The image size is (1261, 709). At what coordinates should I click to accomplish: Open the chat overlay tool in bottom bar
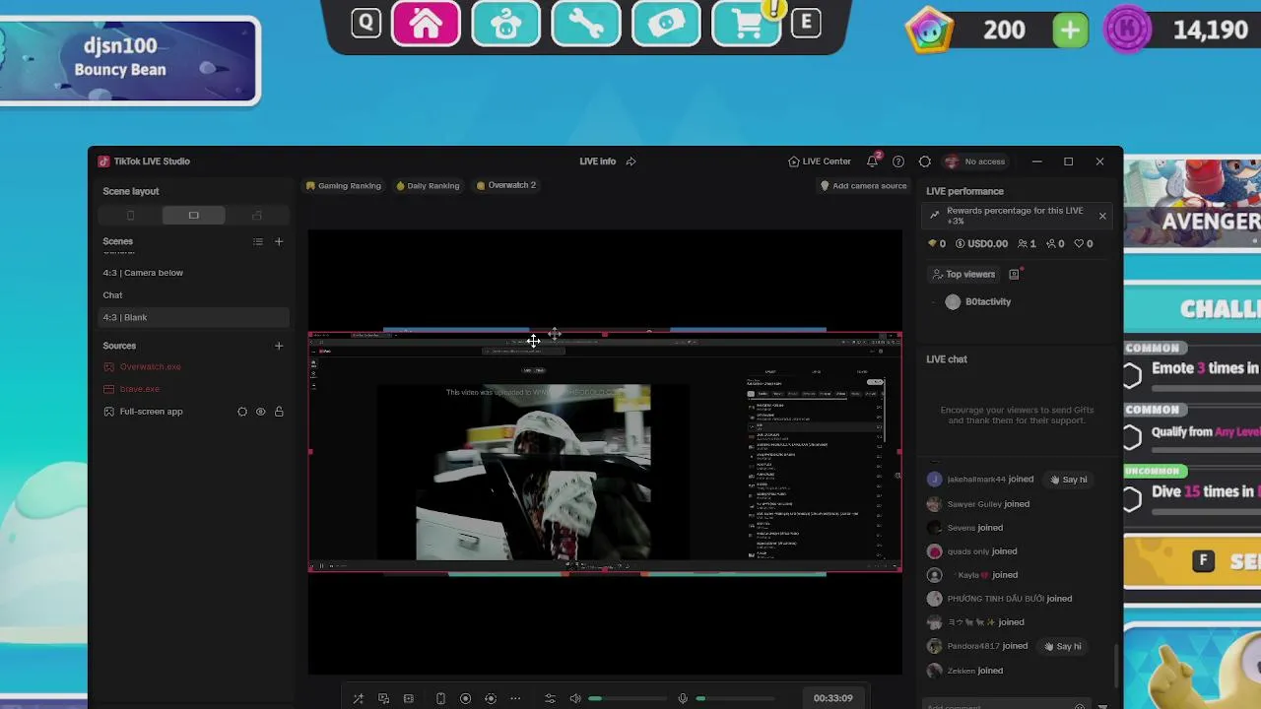click(383, 698)
